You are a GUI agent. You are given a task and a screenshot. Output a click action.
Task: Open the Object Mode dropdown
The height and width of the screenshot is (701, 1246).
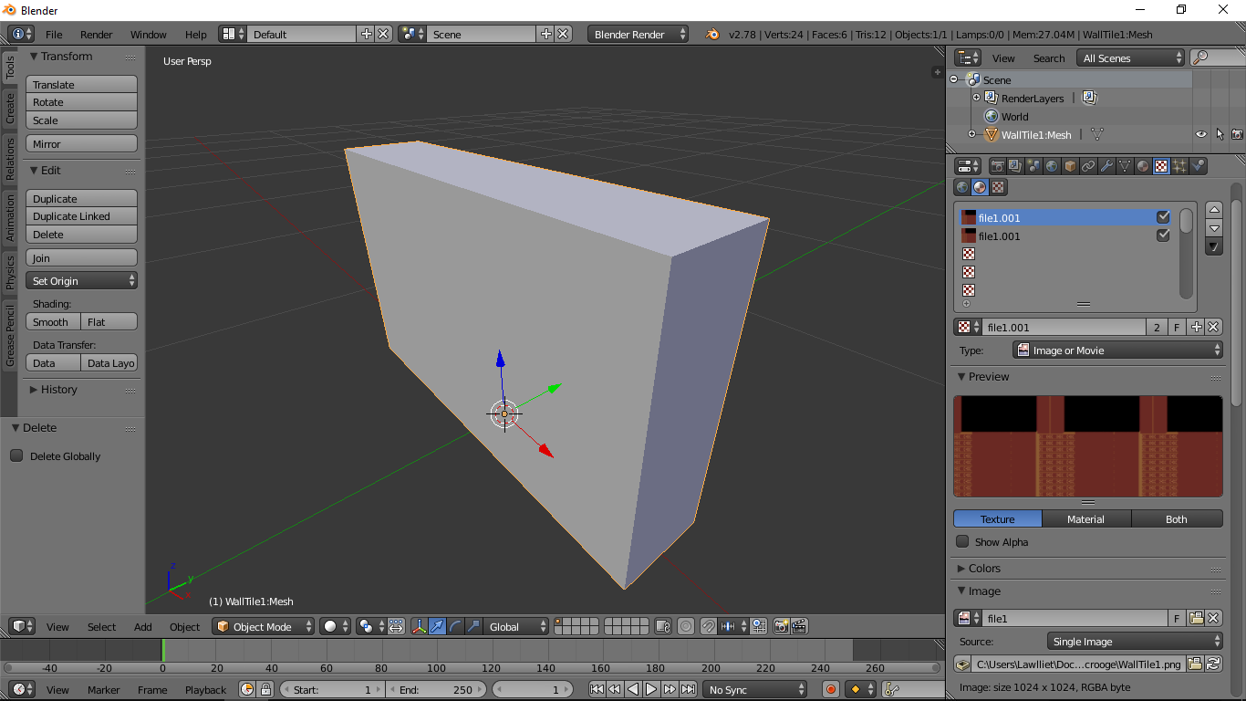click(x=264, y=627)
